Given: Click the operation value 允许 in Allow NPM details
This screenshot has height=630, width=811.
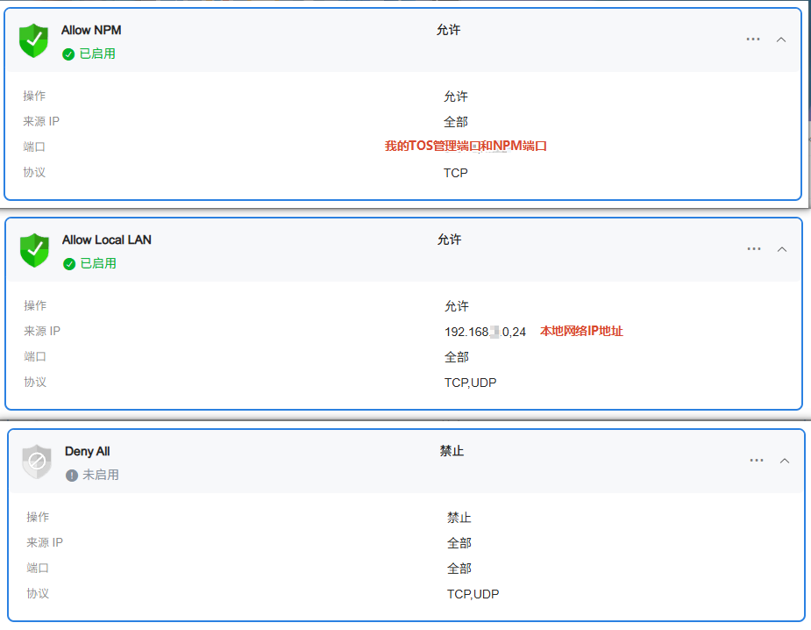Looking at the screenshot, I should (x=456, y=97).
